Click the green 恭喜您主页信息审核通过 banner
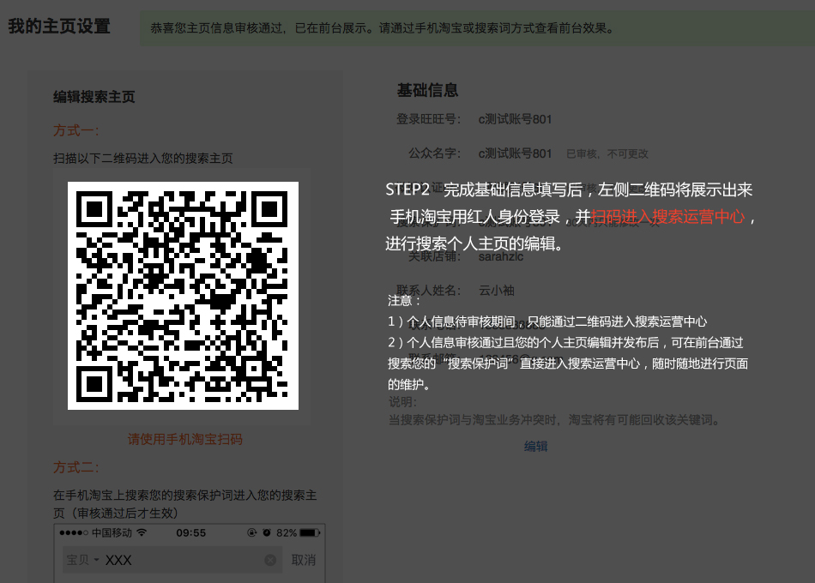Viewport: 815px width, 583px height. pyautogui.click(x=477, y=28)
